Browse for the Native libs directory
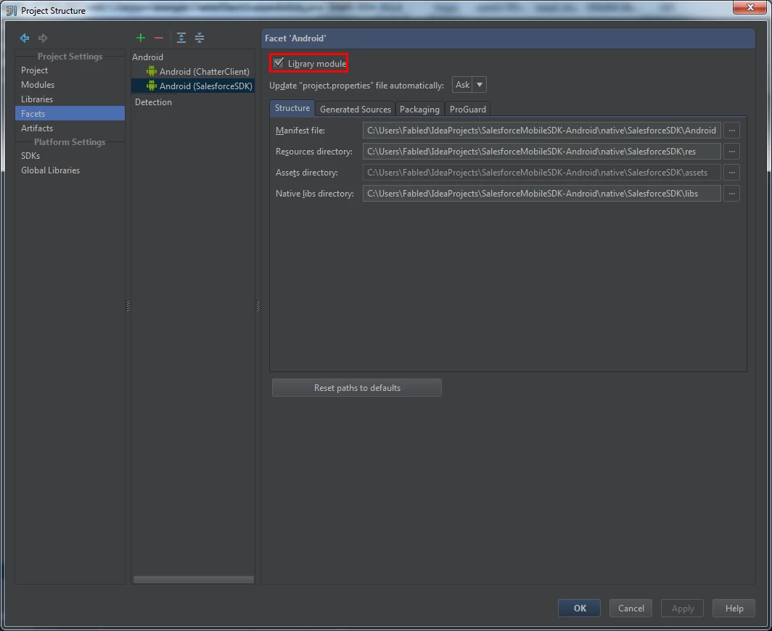This screenshot has width=772, height=631. coord(731,194)
